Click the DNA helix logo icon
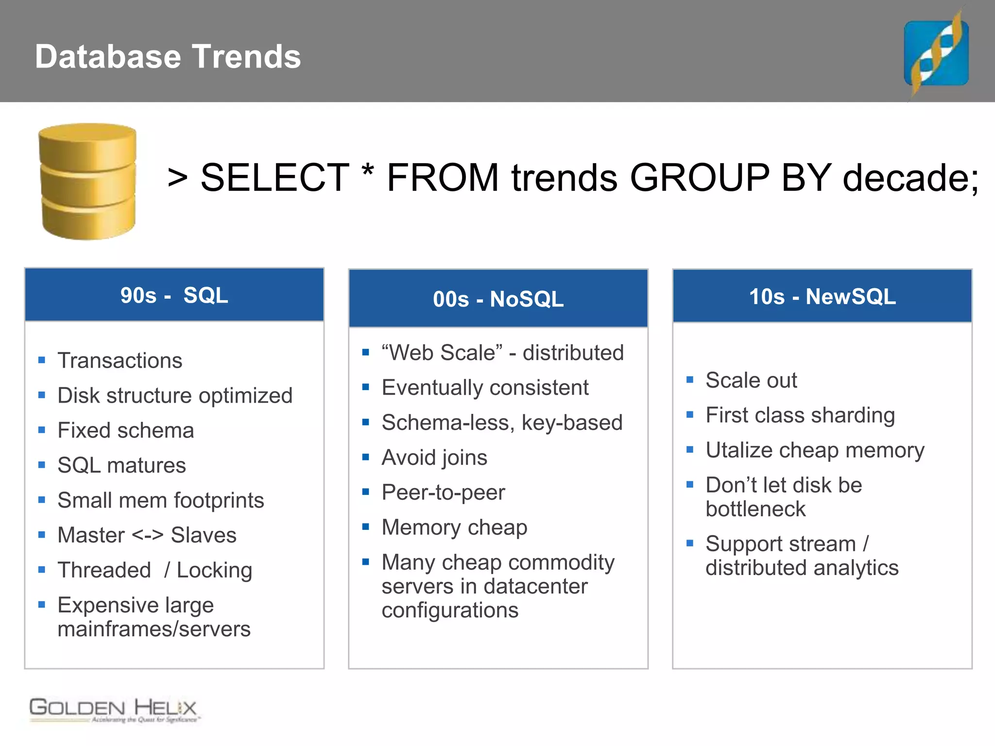The height and width of the screenshot is (746, 995). (936, 53)
